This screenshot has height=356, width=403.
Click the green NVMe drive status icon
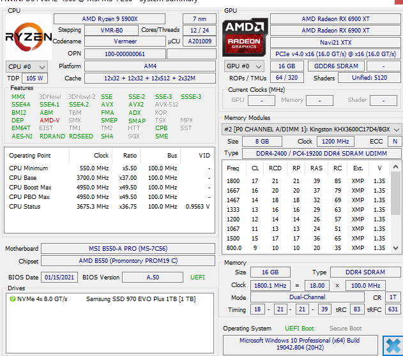(12, 299)
